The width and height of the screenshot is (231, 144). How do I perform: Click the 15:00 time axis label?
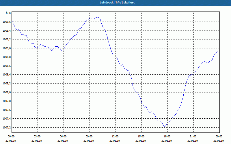pyautogui.click(x=141, y=136)
